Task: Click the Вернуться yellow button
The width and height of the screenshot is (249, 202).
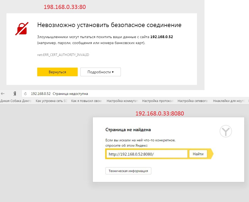Action: coord(57,72)
